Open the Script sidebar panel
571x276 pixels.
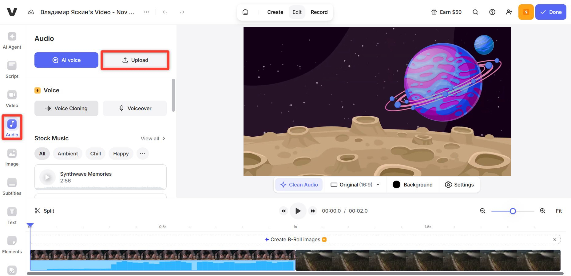coord(12,70)
